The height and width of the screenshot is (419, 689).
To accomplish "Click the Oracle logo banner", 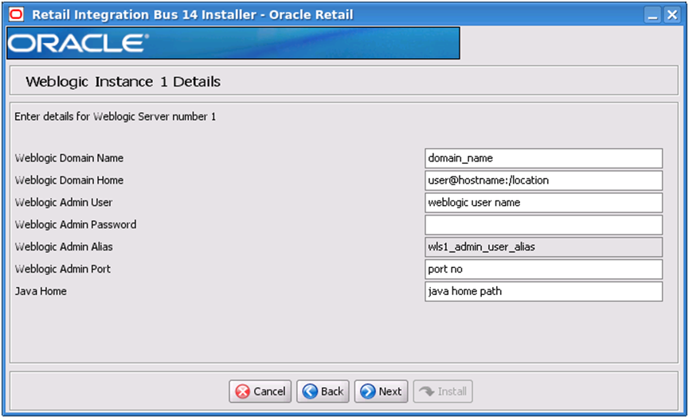I will pyautogui.click(x=233, y=43).
